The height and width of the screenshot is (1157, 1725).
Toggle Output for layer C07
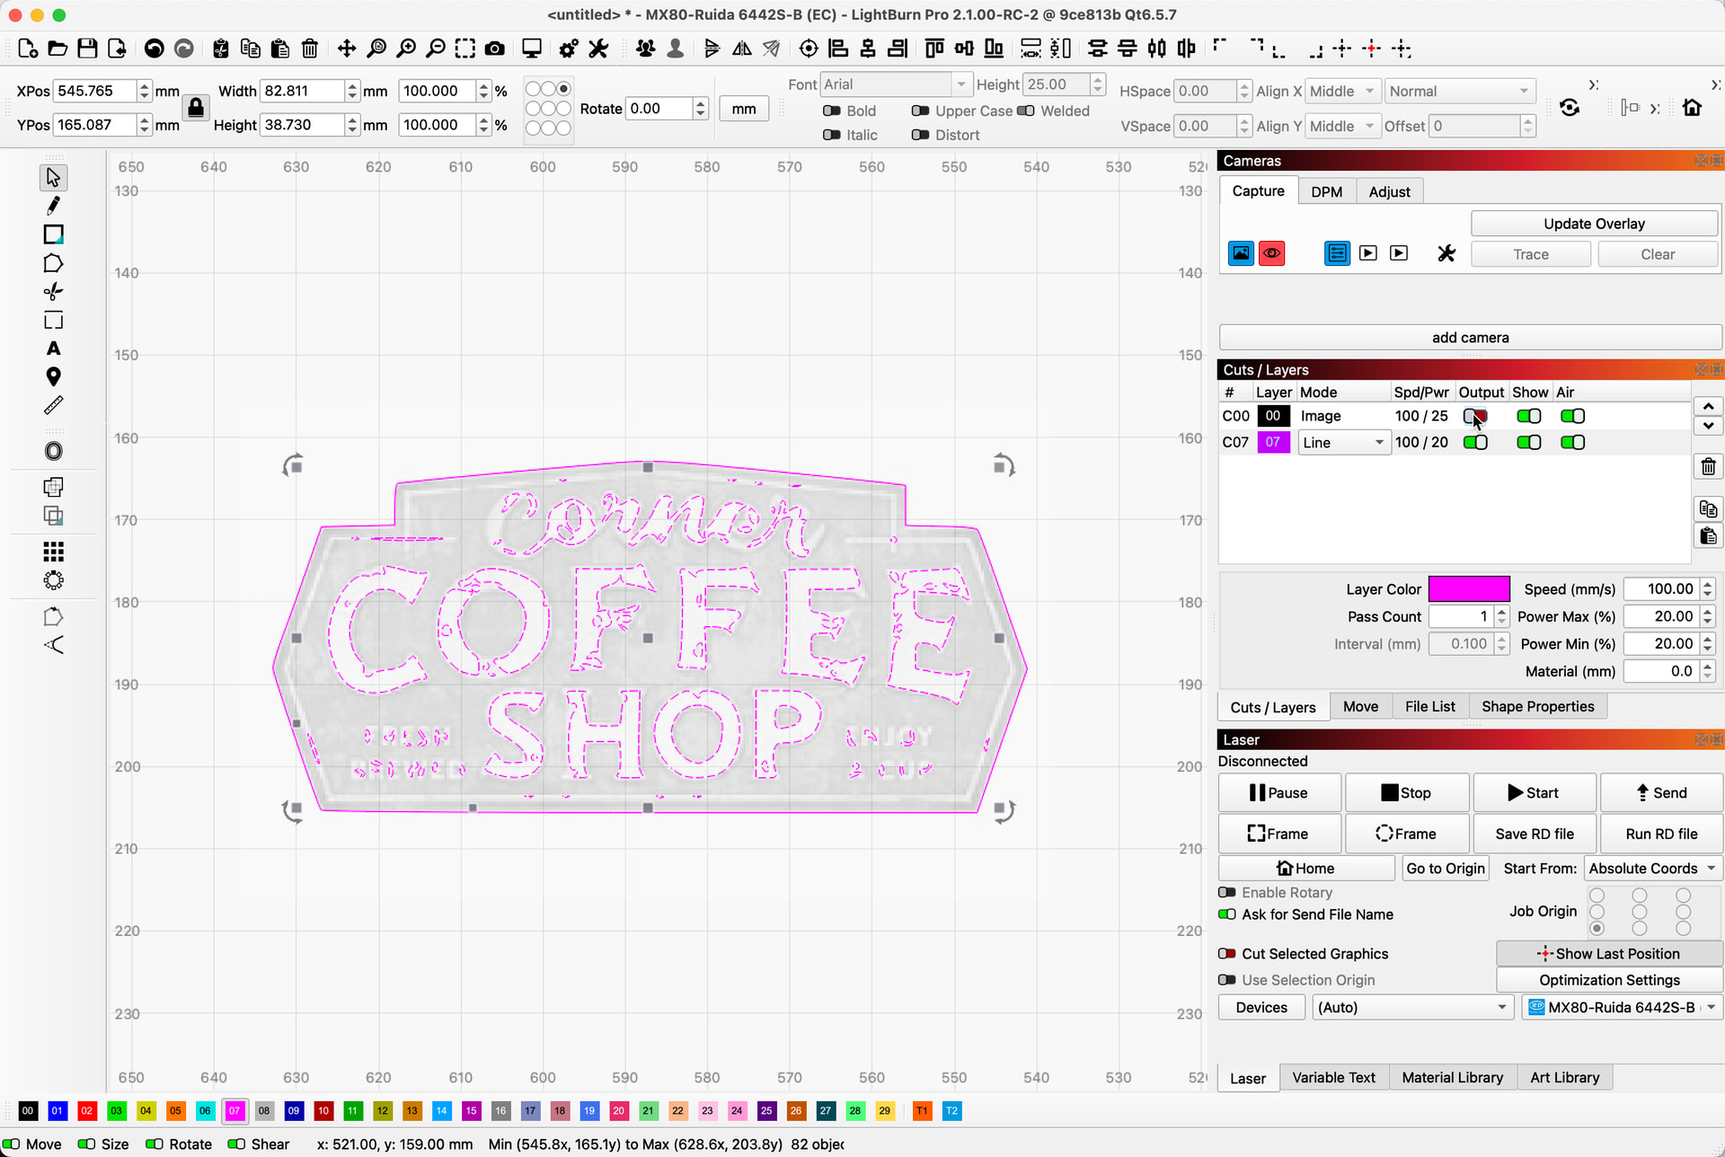tap(1474, 442)
